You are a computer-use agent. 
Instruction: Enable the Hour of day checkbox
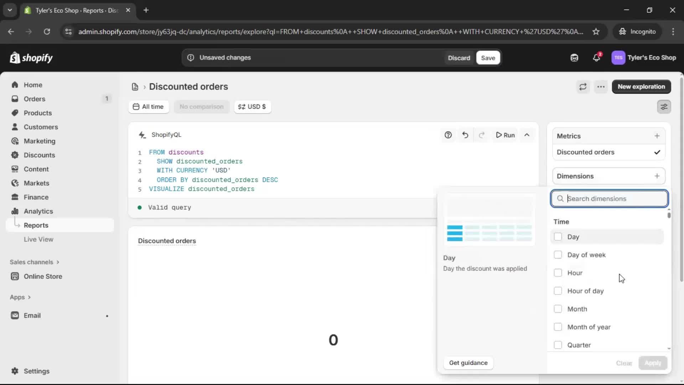click(x=558, y=291)
